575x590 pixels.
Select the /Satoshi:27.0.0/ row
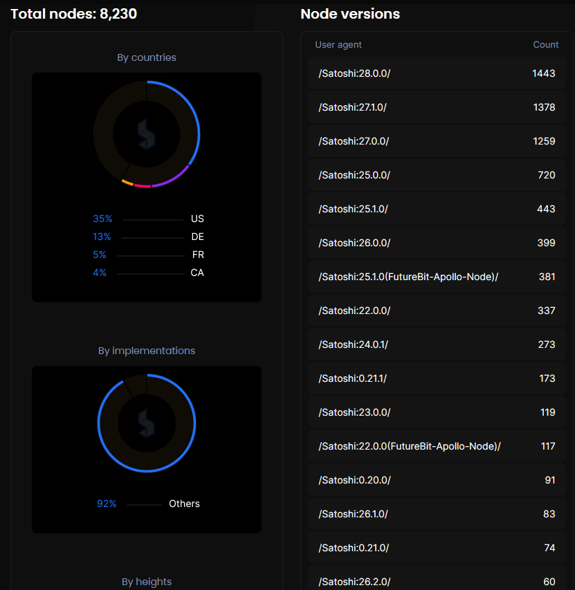pyautogui.click(x=437, y=141)
